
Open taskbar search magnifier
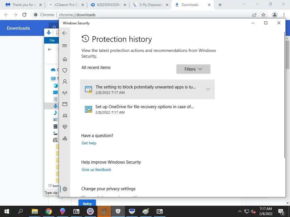point(20,211)
